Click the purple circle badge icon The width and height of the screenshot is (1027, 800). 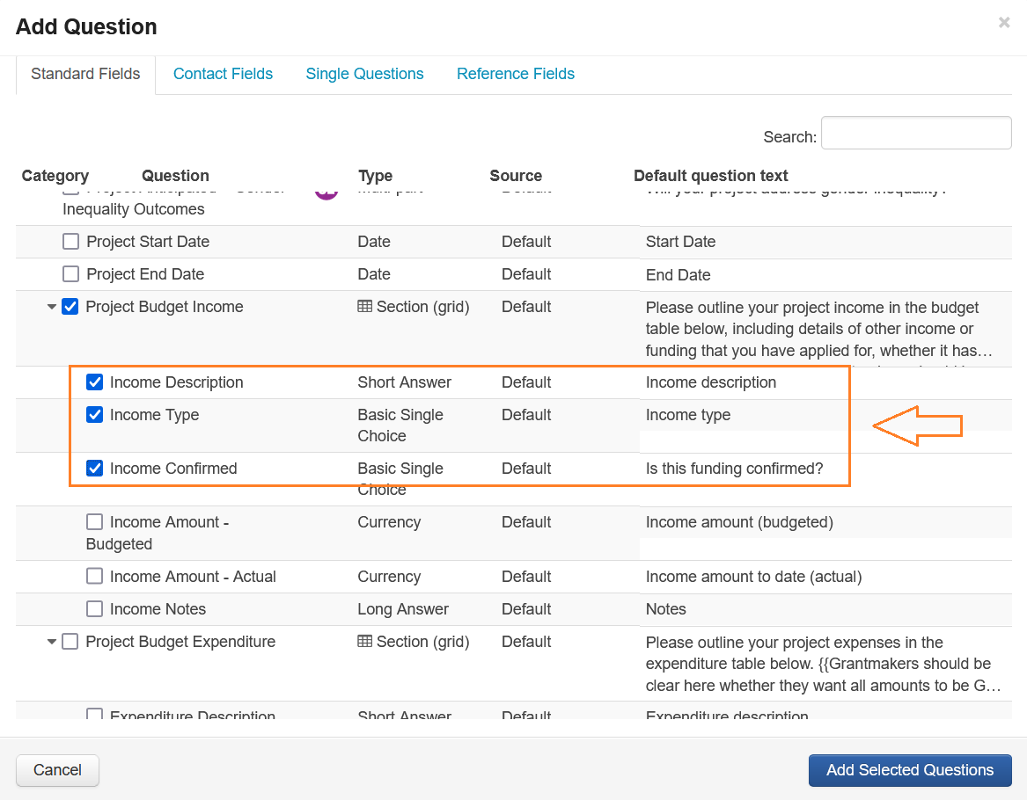[326, 193]
